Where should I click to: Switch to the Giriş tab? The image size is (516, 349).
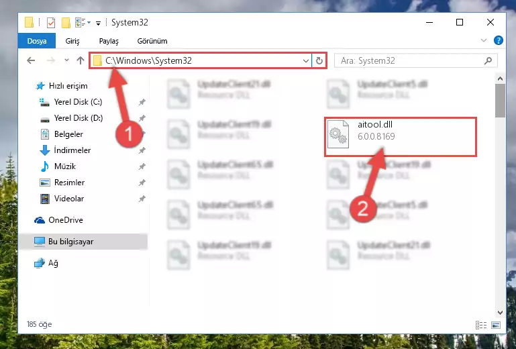point(72,41)
